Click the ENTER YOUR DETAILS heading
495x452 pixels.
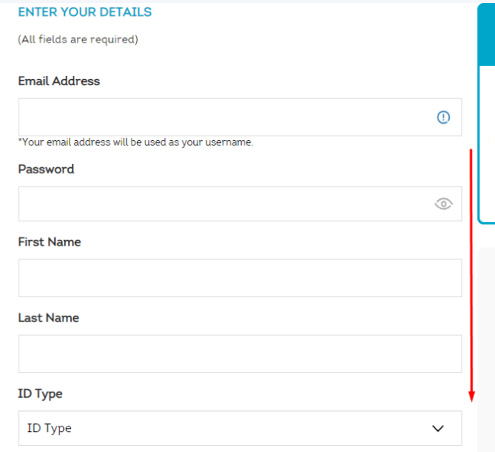85,12
